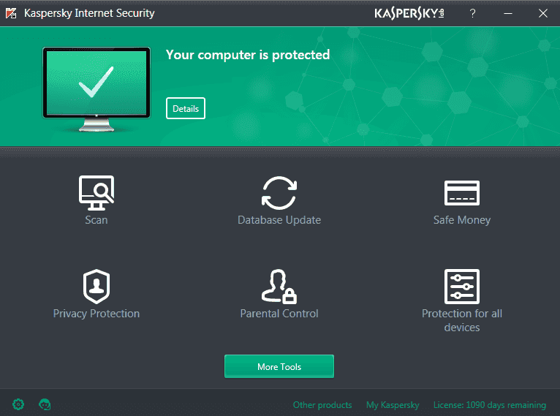Image resolution: width=560 pixels, height=416 pixels.
Task: Click the Help question mark icon
Action: tap(472, 14)
